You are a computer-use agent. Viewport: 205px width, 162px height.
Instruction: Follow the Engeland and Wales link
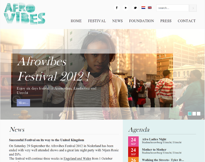point(77,159)
